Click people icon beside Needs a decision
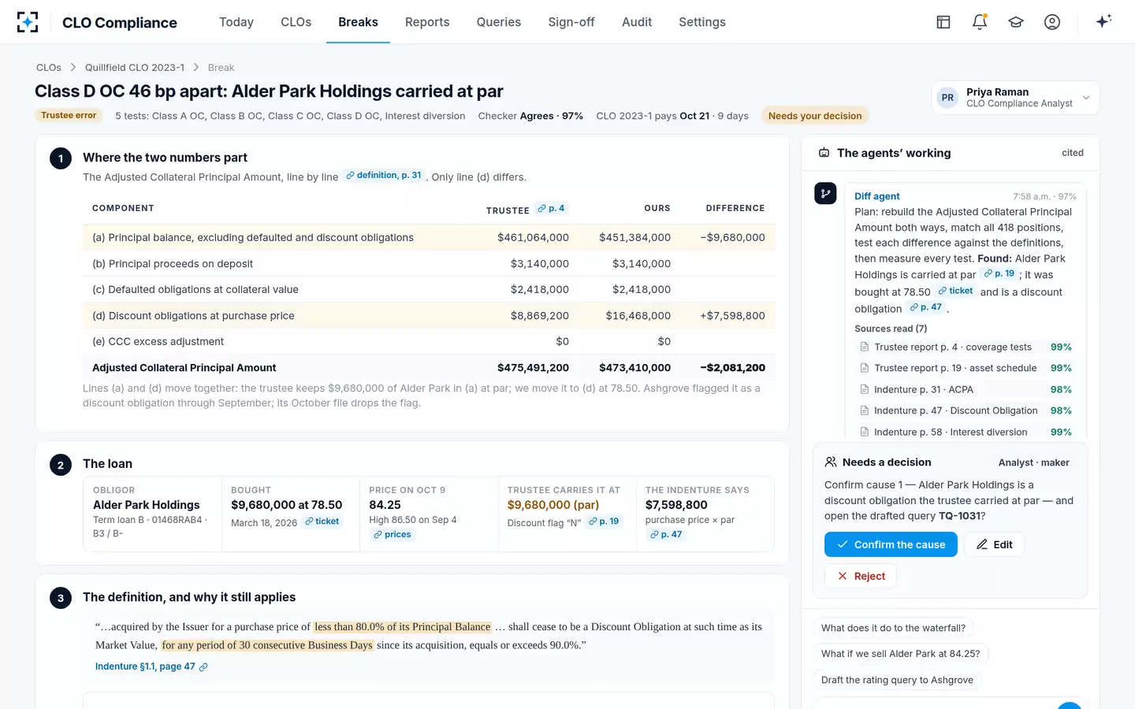This screenshot has height=709, width=1135. [831, 462]
